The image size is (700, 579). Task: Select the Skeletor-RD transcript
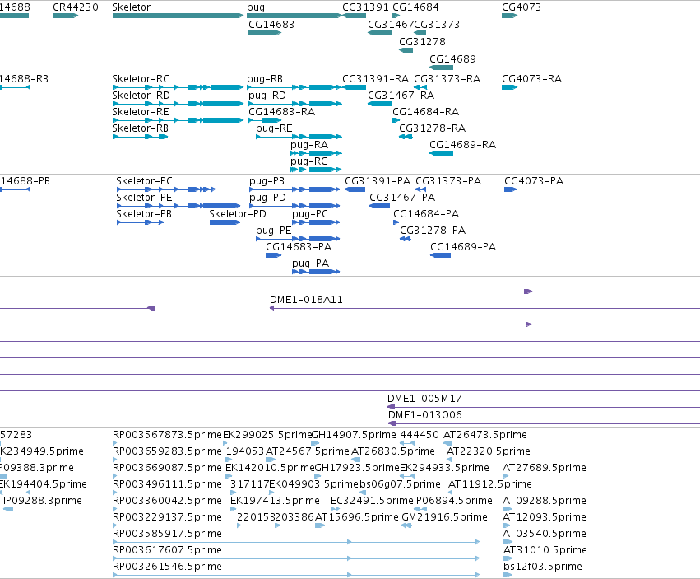click(178, 104)
